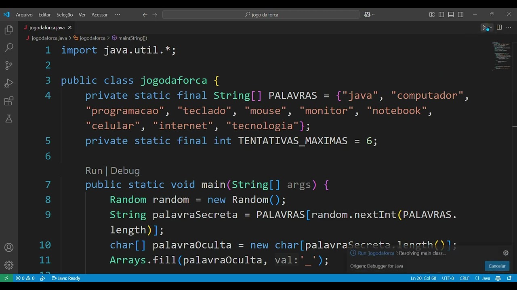Click the import java.util.* statement
517x290 pixels.
click(x=119, y=50)
